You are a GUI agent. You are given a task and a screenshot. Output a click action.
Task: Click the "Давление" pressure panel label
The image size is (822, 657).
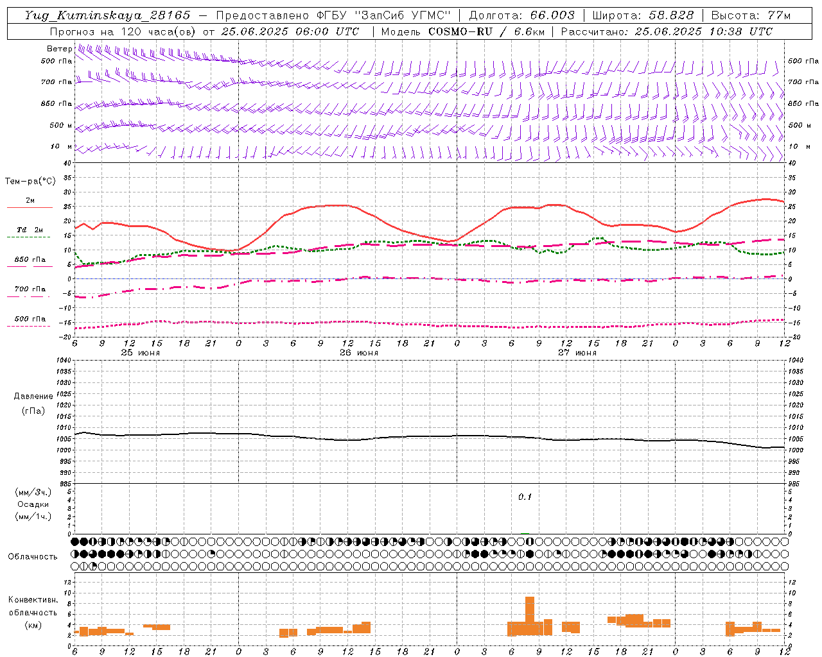pyautogui.click(x=33, y=397)
